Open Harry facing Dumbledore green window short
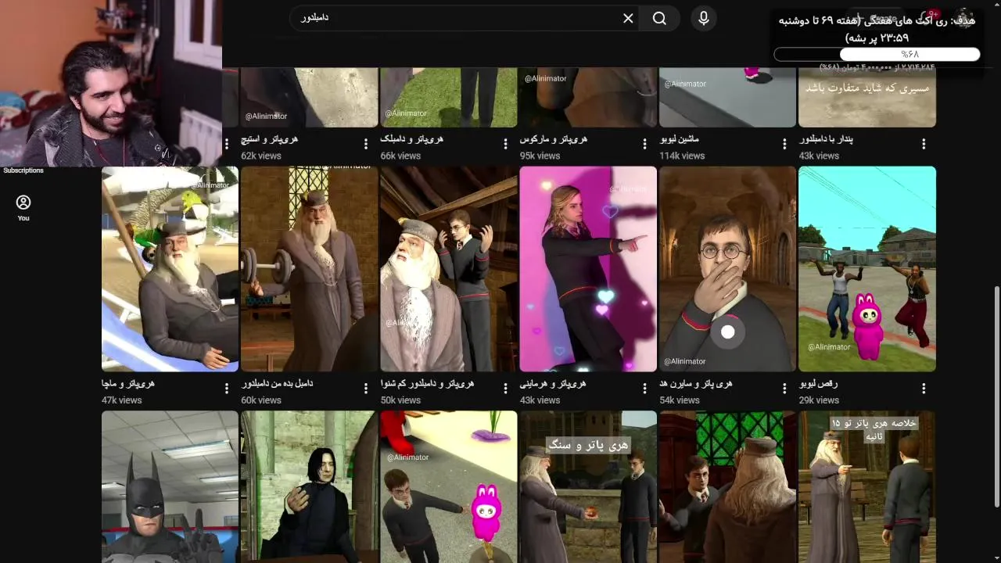The height and width of the screenshot is (563, 1001). pos(727,486)
